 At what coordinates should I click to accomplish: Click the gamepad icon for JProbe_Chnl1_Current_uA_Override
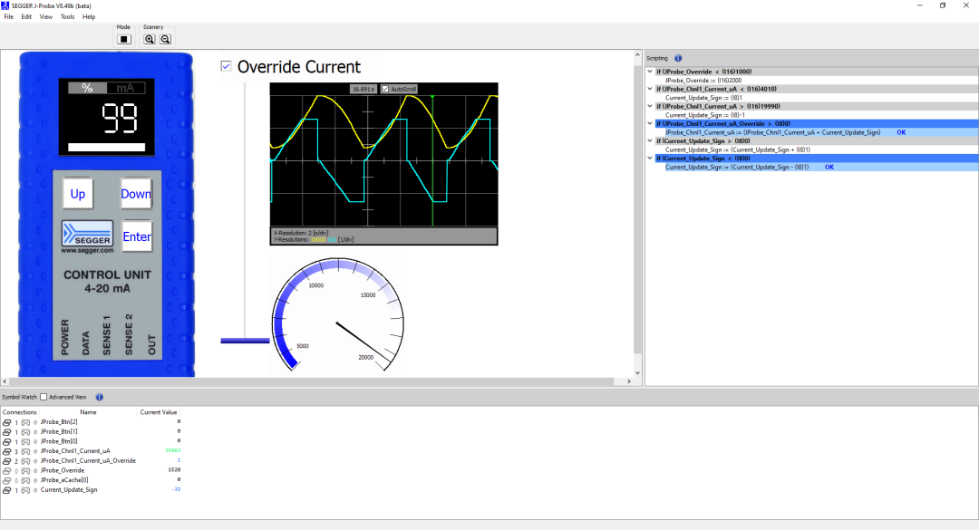(25, 461)
